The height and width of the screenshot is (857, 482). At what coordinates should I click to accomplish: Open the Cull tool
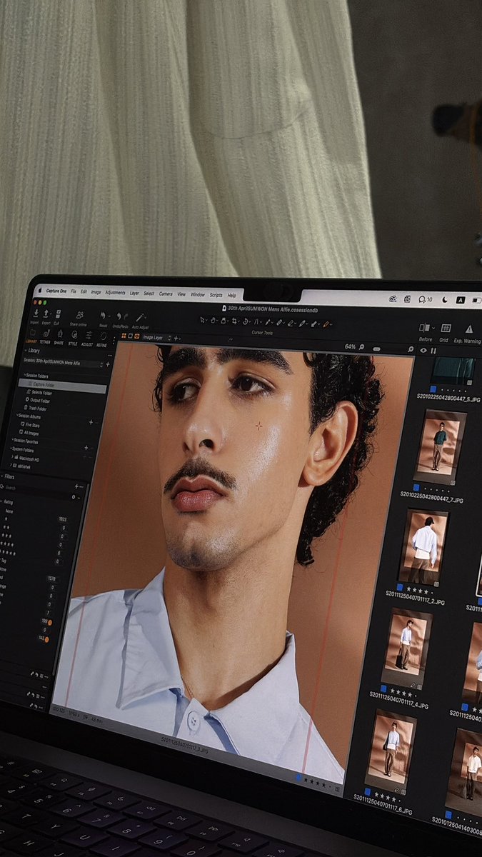tap(57, 314)
